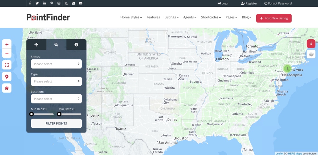Click the Min Beds slider handle
318x155 pixels.
pyautogui.click(x=31, y=114)
